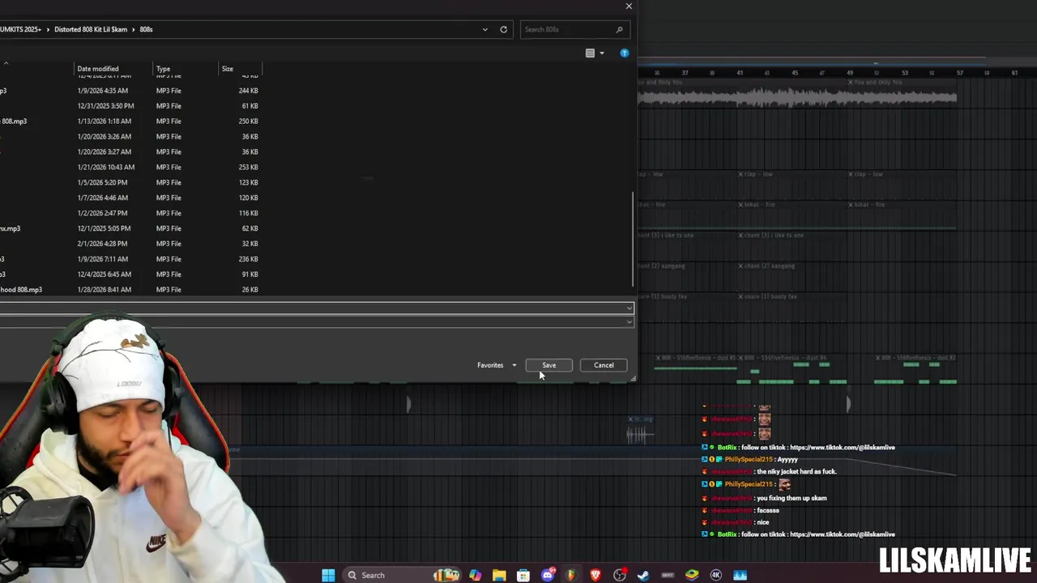Image resolution: width=1037 pixels, height=583 pixels.
Task: Expand the address bar history dropdown
Action: point(484,29)
